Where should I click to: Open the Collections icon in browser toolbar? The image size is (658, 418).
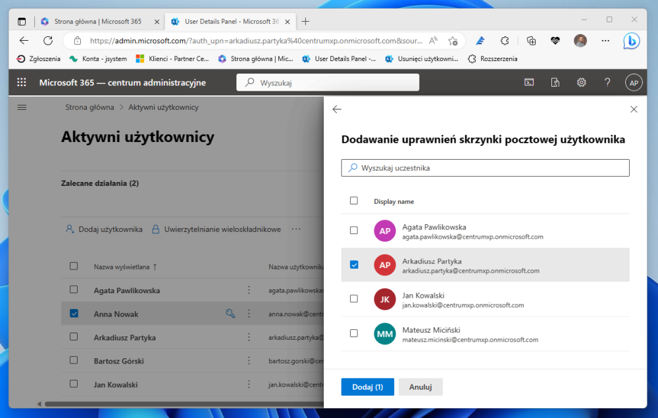[531, 41]
